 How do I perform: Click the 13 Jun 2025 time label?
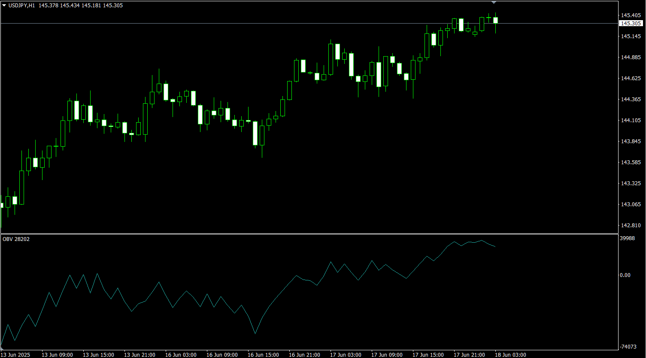(x=15, y=355)
